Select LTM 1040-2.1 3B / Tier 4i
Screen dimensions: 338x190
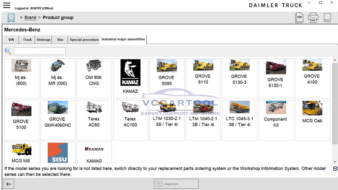203,120
